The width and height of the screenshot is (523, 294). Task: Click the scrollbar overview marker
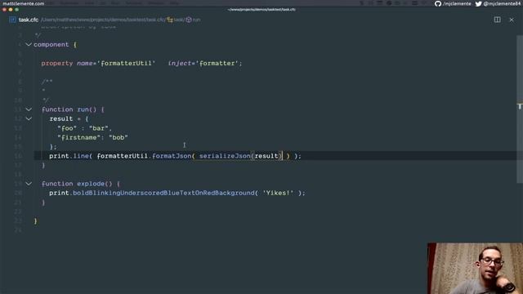[x=520, y=106]
